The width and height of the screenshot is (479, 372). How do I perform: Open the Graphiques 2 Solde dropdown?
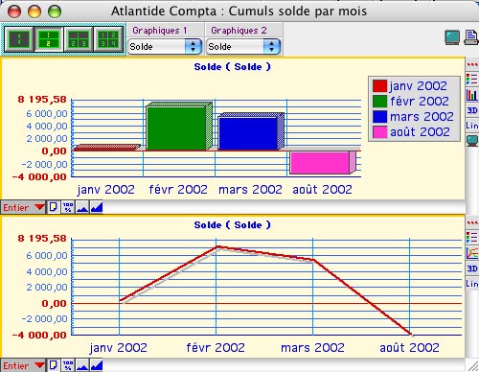click(x=243, y=47)
